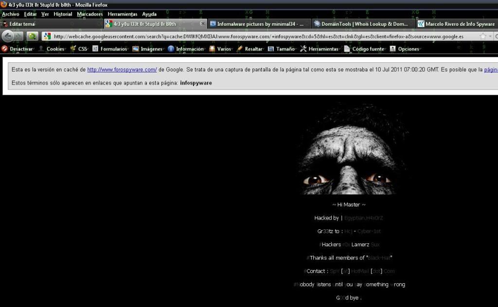Open the Editar menu
Screen dimensions: 498x307
coord(30,14)
